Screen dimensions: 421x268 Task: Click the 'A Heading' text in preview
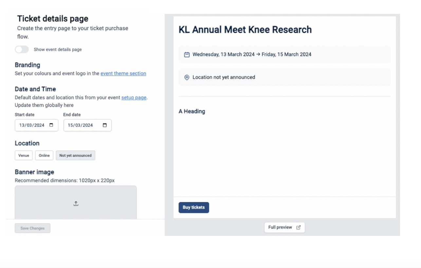coord(192,111)
